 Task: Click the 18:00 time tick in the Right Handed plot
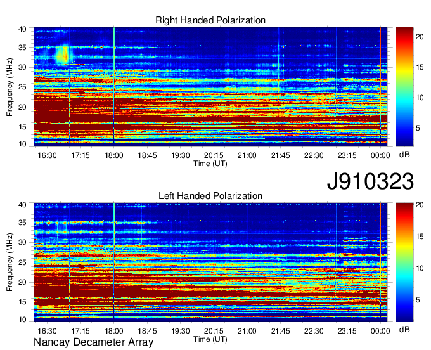(114, 155)
